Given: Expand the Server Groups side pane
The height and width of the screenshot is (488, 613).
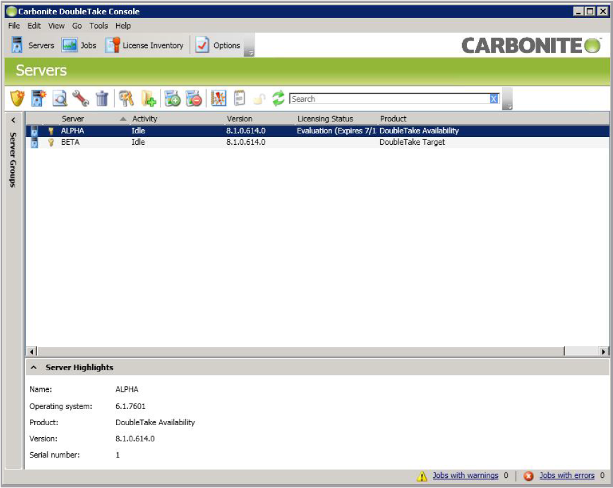Looking at the screenshot, I should point(13,120).
